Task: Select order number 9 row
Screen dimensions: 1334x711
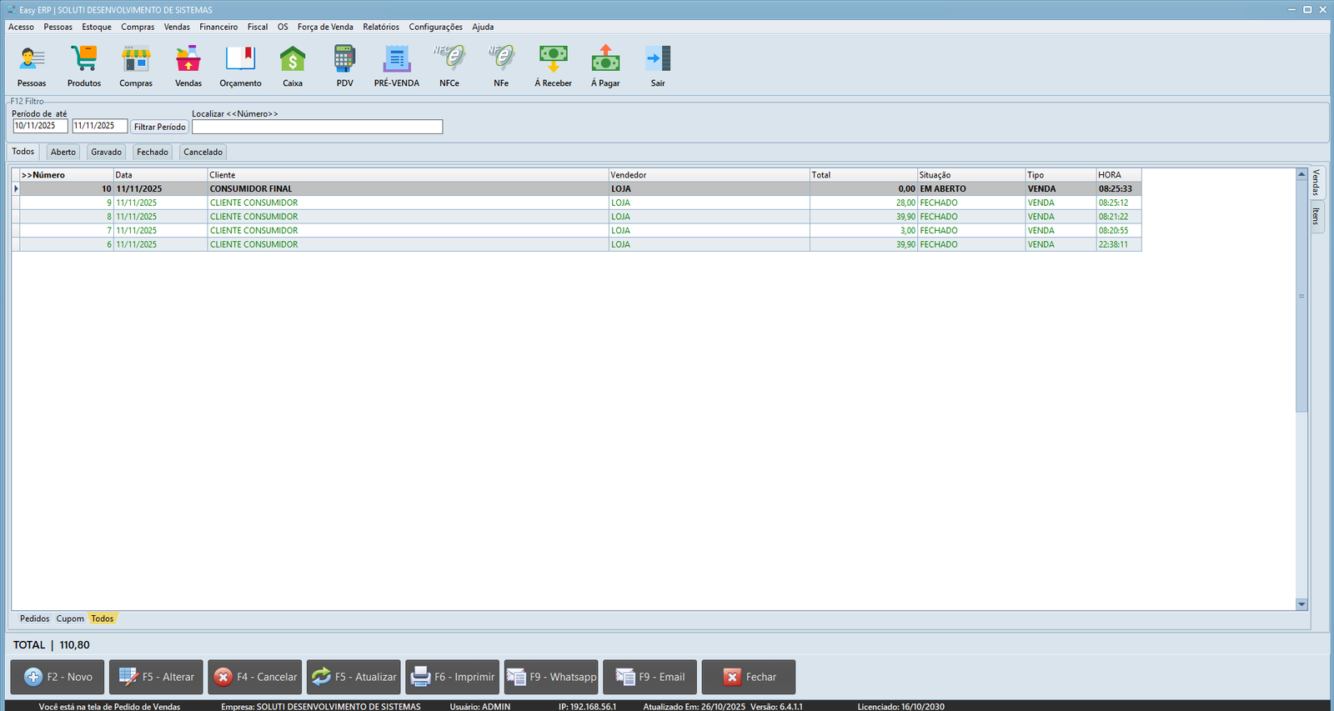Action: pos(333,203)
